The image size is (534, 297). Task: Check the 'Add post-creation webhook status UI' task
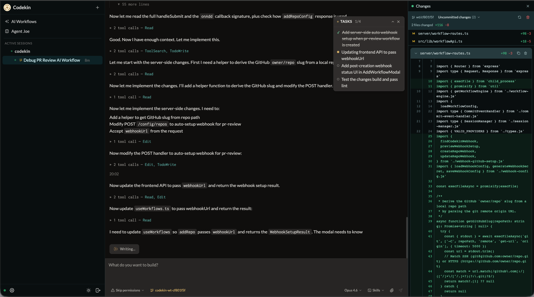pyautogui.click(x=338, y=66)
